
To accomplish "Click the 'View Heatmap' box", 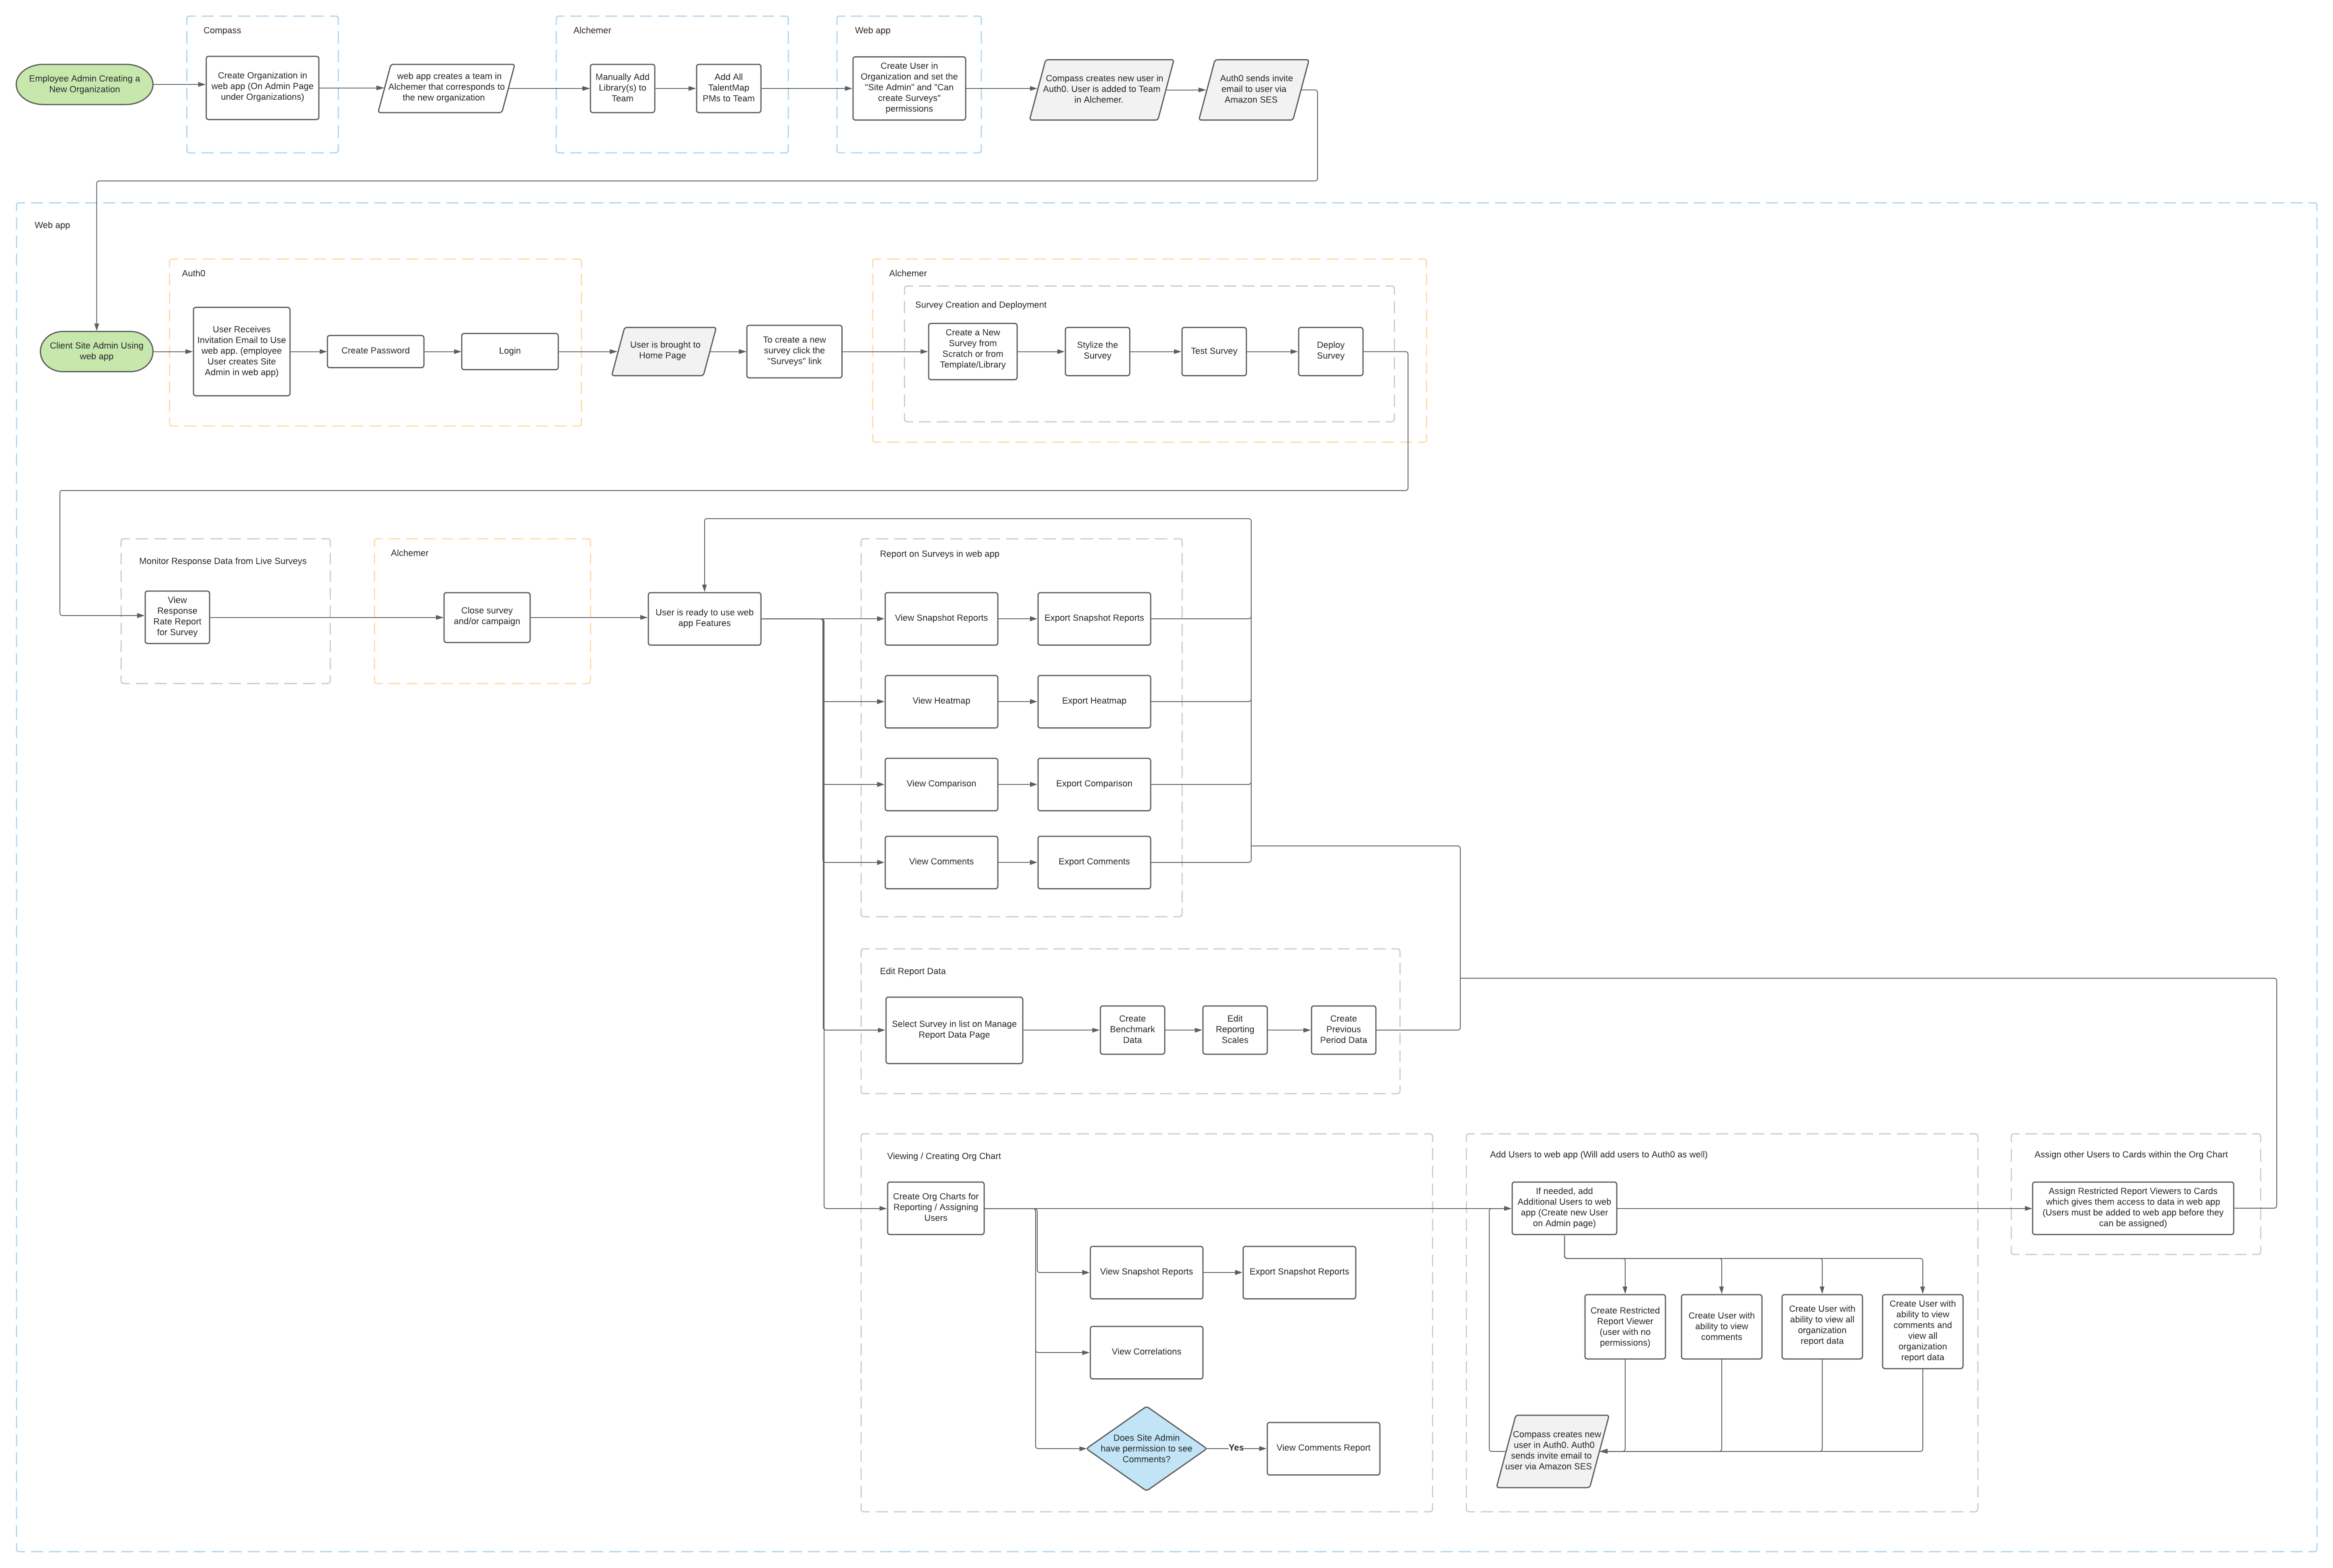I will [x=941, y=701].
